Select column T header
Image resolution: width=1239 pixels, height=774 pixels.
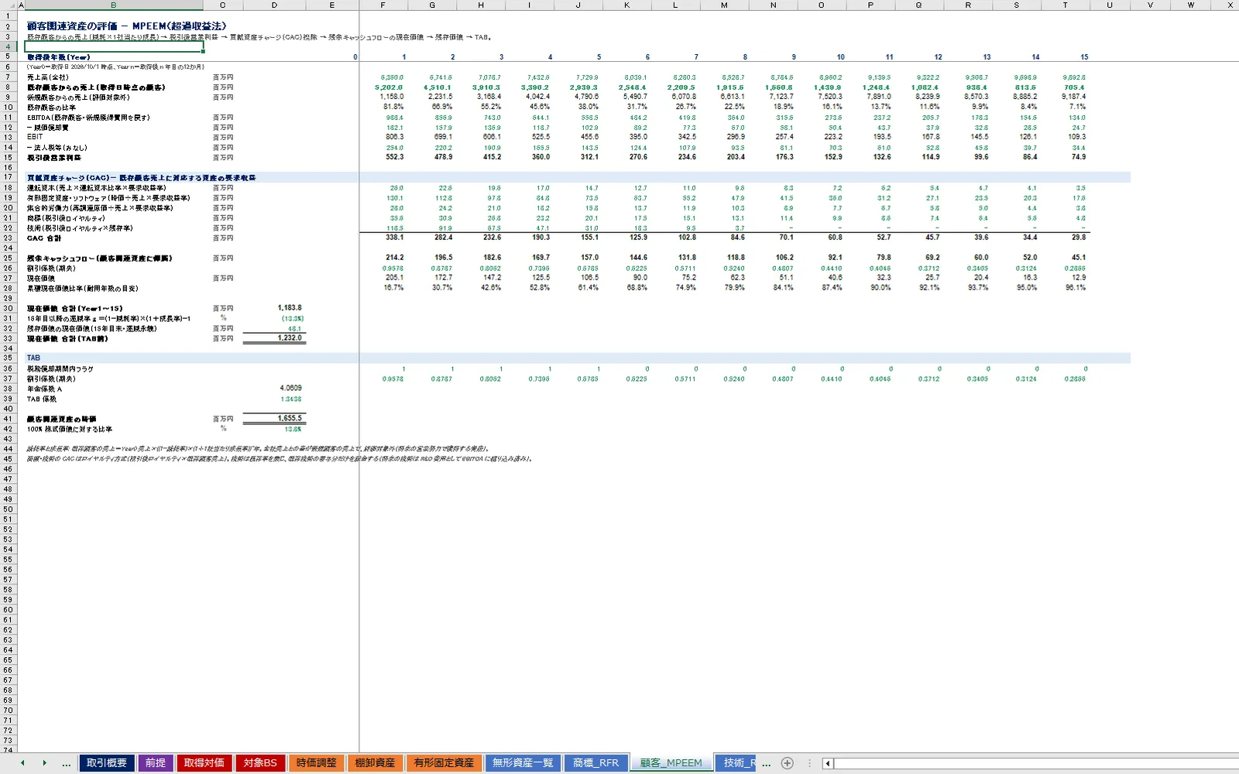point(1066,5)
